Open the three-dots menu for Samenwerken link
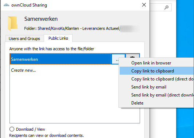 [115, 59]
